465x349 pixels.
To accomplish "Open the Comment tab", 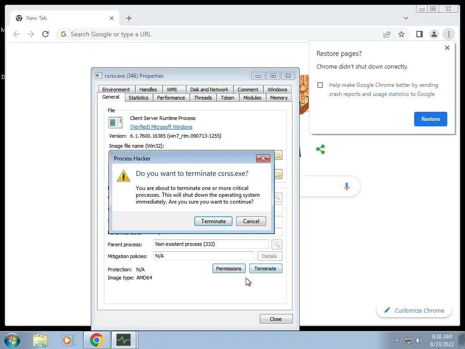I will pyautogui.click(x=248, y=90).
